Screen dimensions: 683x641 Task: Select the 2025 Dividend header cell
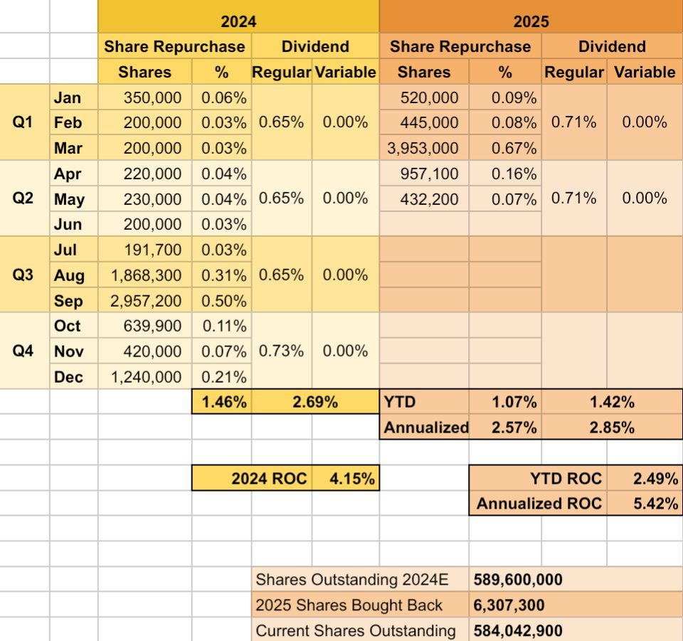click(612, 46)
